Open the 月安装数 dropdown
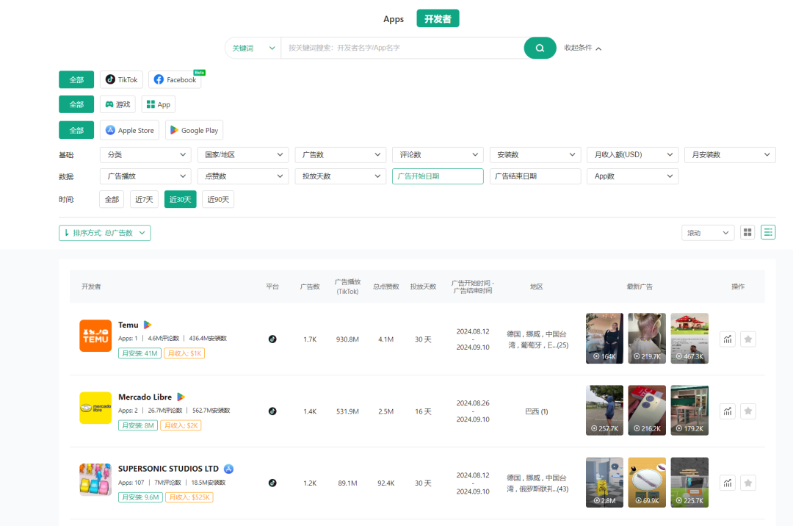The width and height of the screenshot is (793, 526). [730, 155]
